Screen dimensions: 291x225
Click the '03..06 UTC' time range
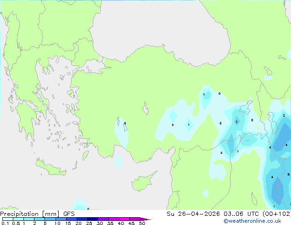[241, 214]
